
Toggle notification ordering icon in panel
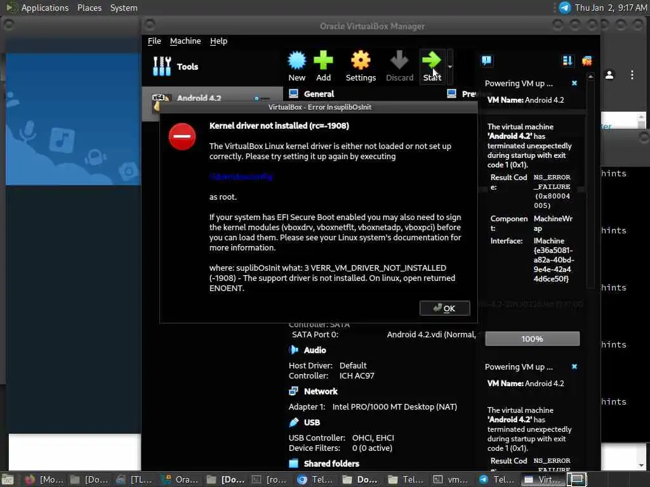coord(567,61)
